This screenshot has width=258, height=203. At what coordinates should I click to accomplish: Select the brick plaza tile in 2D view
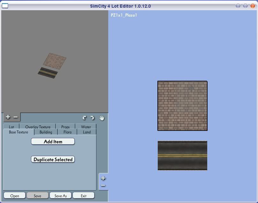tap(182, 106)
